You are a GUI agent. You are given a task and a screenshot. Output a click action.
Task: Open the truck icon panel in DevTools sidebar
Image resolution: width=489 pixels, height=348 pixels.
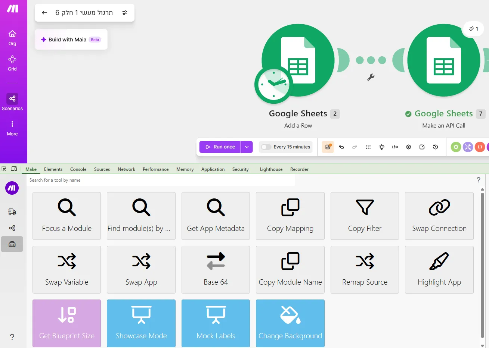click(x=12, y=212)
